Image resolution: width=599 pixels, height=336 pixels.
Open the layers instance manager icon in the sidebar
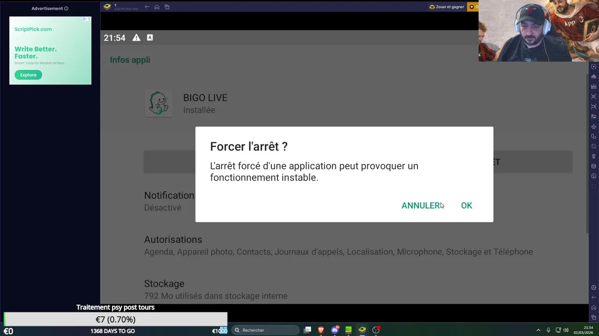click(593, 166)
